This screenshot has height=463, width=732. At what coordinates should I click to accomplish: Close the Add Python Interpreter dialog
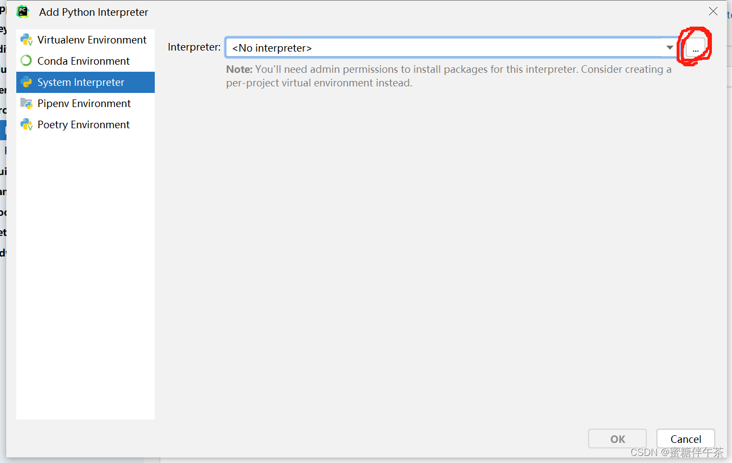click(x=714, y=11)
